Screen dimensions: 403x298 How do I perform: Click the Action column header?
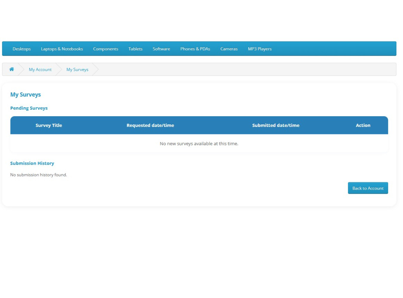363,125
